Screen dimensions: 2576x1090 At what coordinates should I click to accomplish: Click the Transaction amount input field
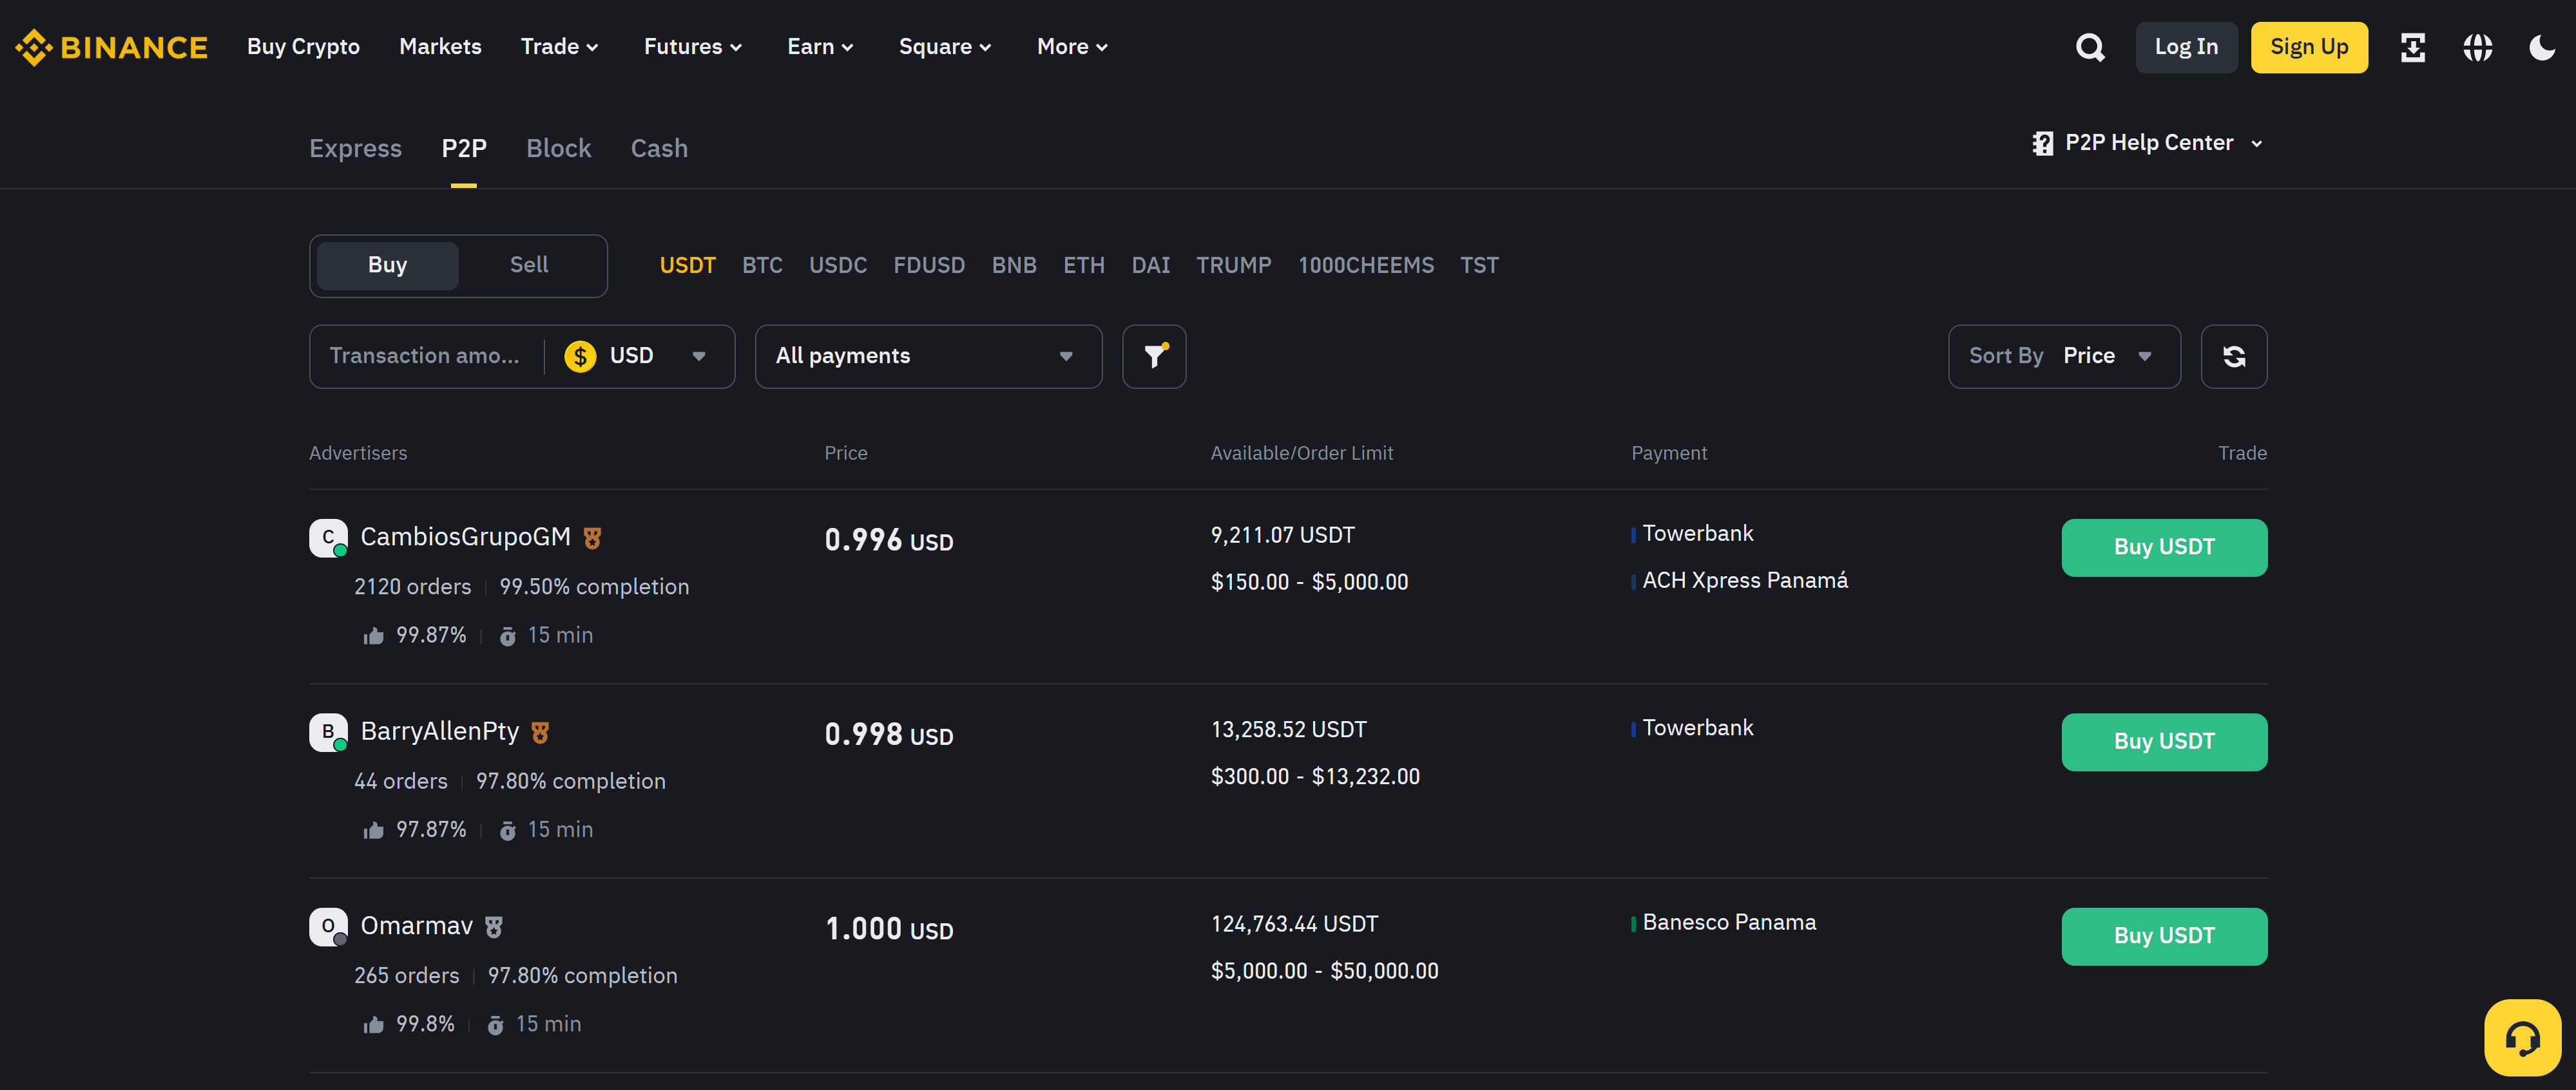425,357
